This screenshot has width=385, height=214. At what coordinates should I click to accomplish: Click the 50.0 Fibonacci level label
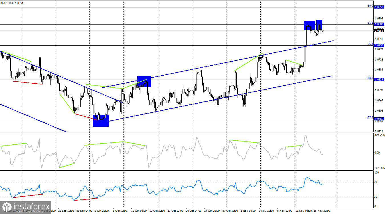point(370,5)
